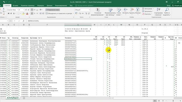Image resolution: width=182 pixels, height=102 pixels.
Task: Apply accounting number format icon
Action: point(76,13)
